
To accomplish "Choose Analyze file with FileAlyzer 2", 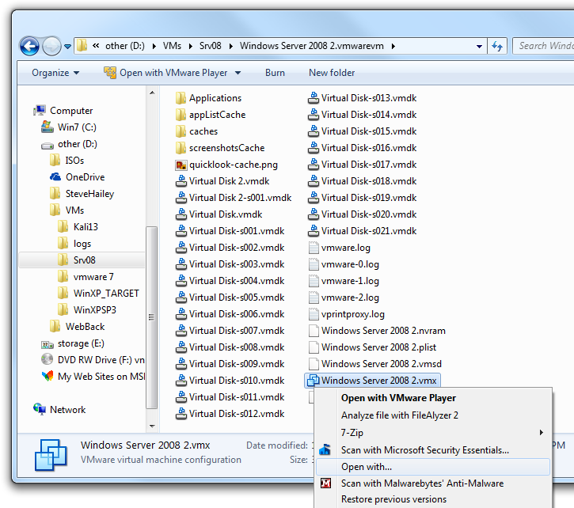I will (399, 415).
